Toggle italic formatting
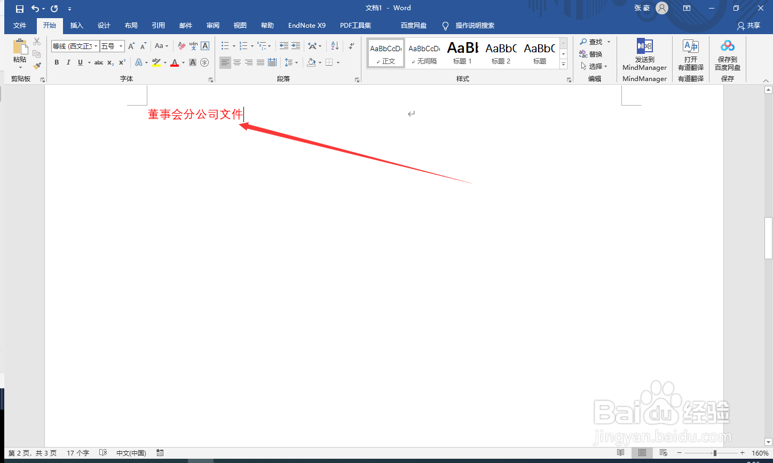773x463 pixels. 68,62
